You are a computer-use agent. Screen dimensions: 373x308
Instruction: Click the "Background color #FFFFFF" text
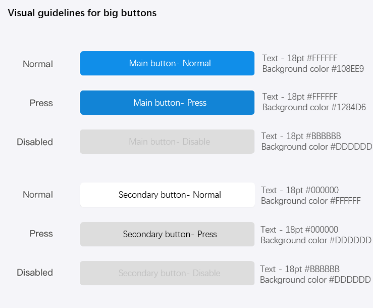coord(310,201)
